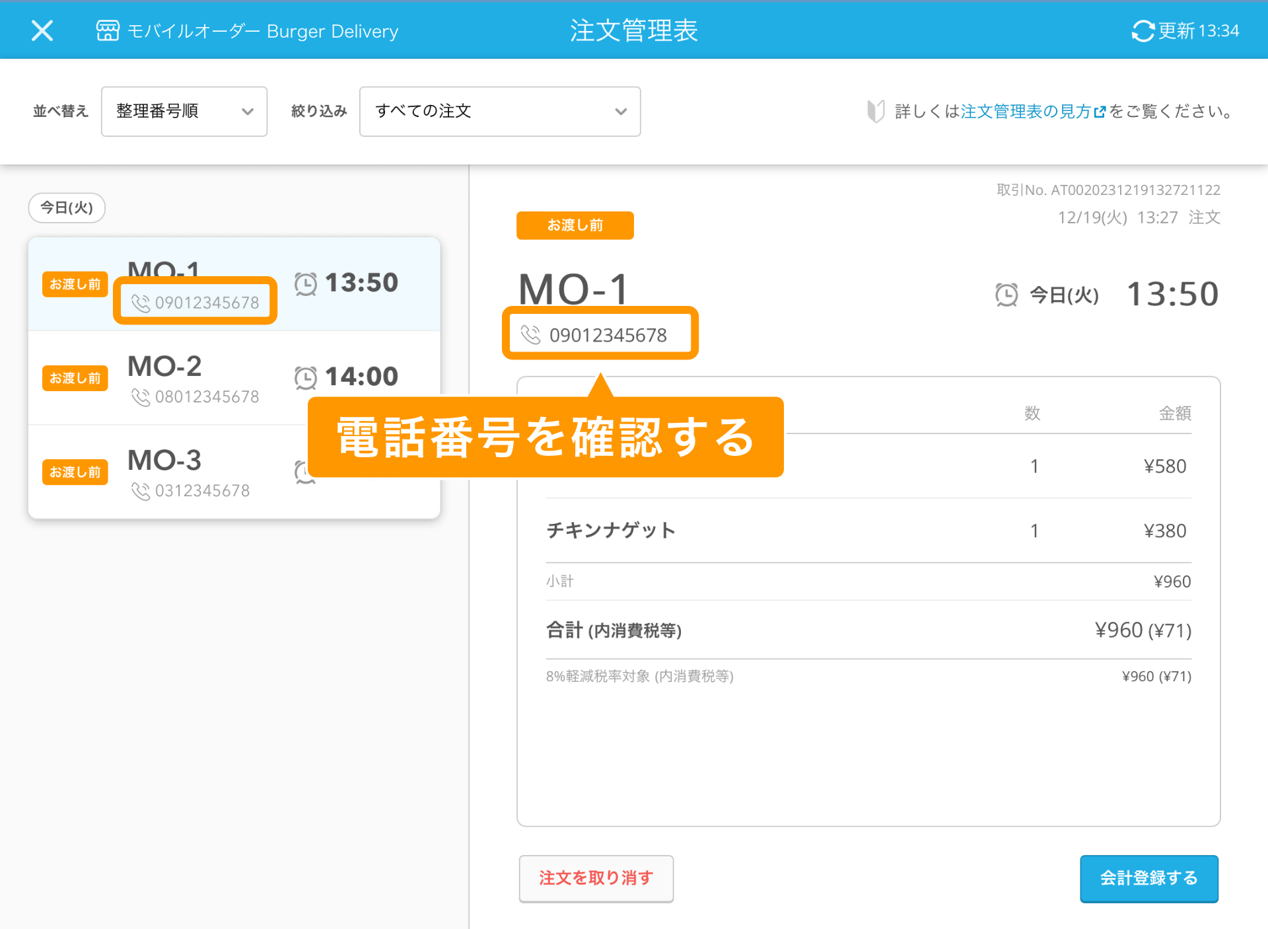Click phone number 0312345678 under MO-3
The height and width of the screenshot is (929, 1268).
pyautogui.click(x=203, y=491)
